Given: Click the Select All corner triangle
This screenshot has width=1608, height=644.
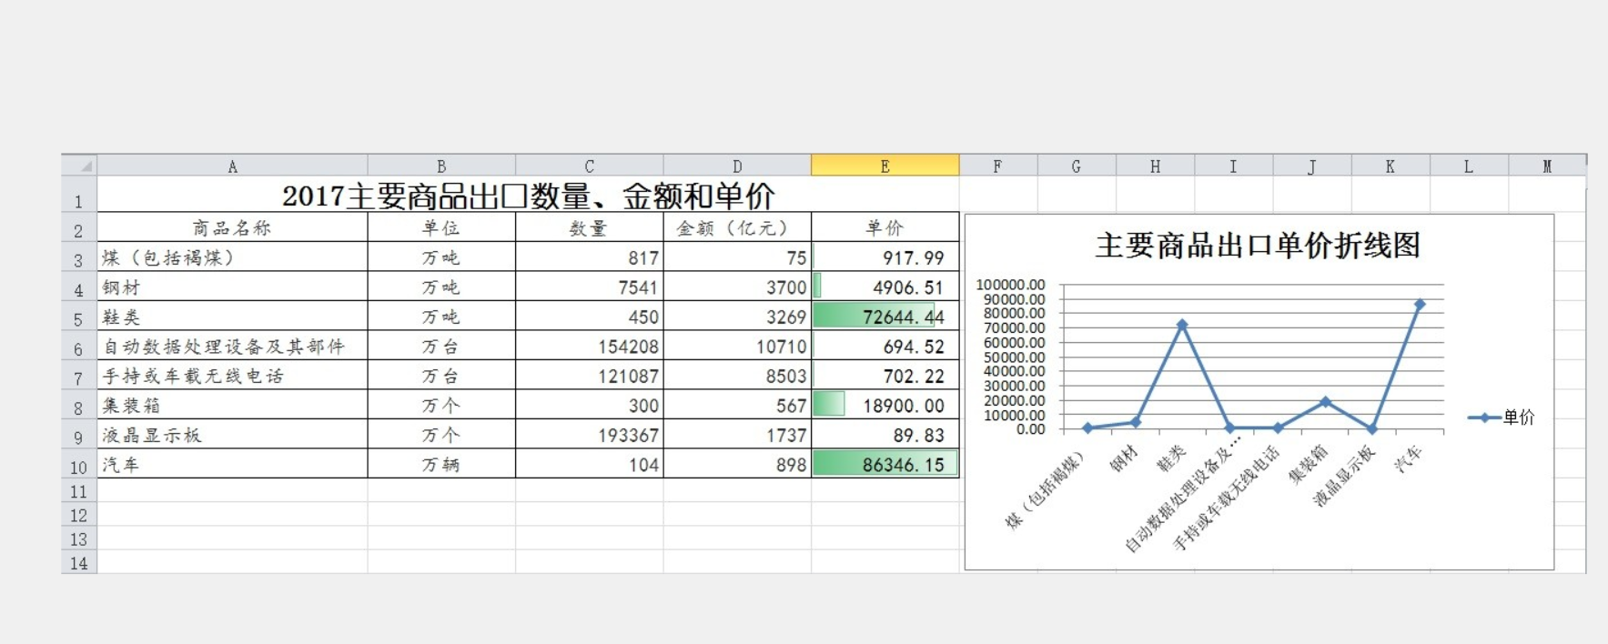Looking at the screenshot, I should (85, 166).
